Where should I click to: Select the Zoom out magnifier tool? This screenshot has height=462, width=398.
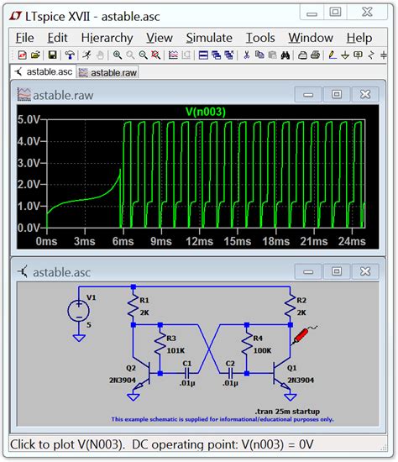pyautogui.click(x=144, y=55)
